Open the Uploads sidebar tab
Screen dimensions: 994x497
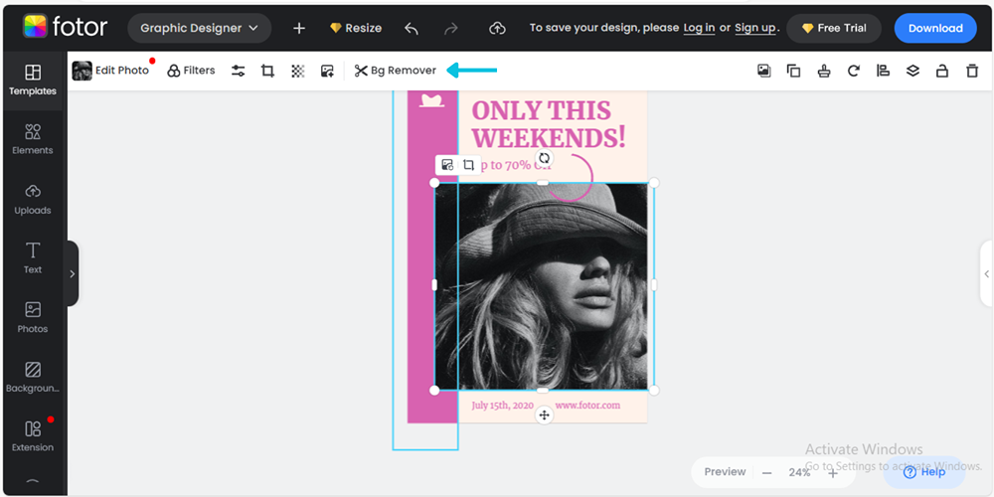(x=33, y=199)
